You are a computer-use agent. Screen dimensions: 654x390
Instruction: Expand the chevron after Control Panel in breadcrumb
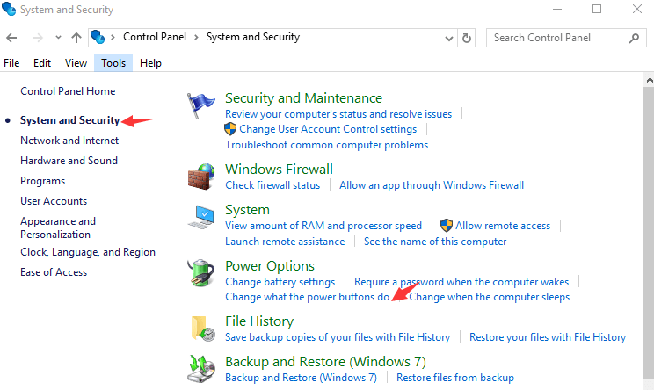coord(196,37)
